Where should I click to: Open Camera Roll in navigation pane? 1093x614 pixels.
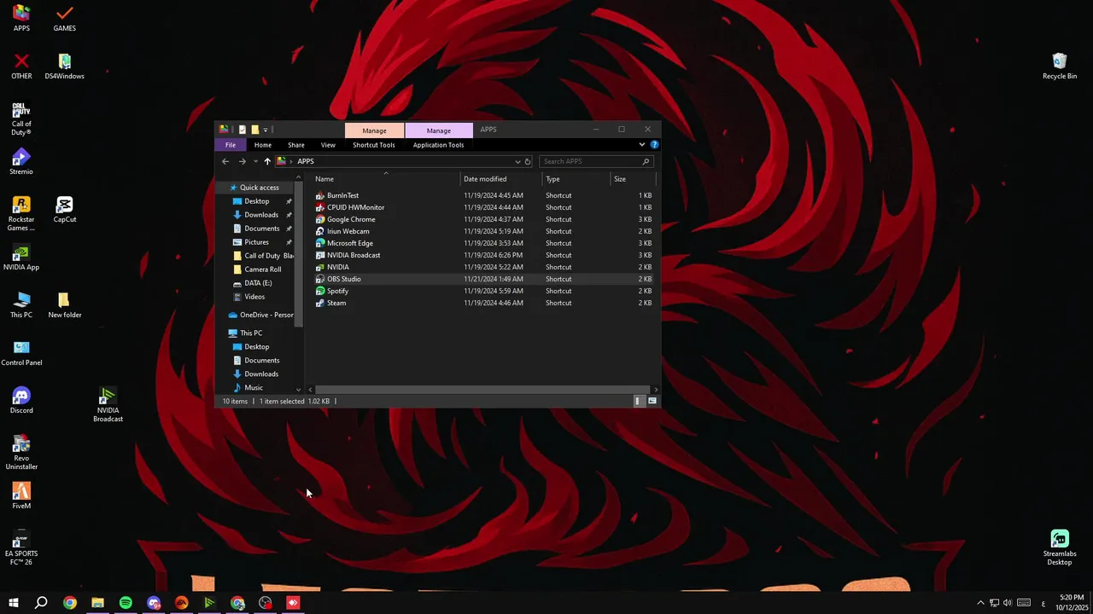263,269
